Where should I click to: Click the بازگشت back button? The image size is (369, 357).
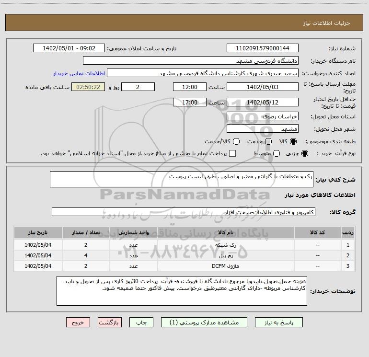pos(110,322)
